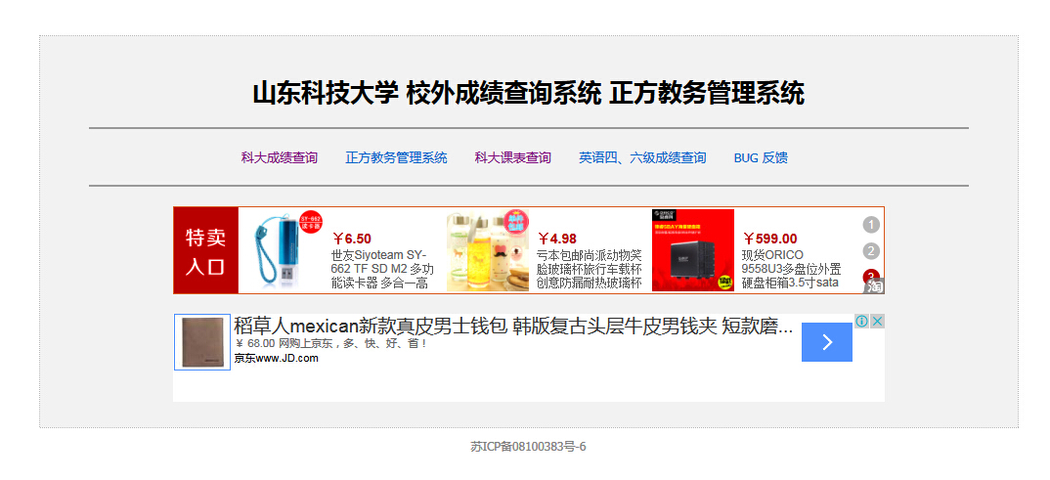Image resolution: width=1050 pixels, height=480 pixels.
Task: Click the Taobao 淘 corner icon
Action: tap(875, 285)
